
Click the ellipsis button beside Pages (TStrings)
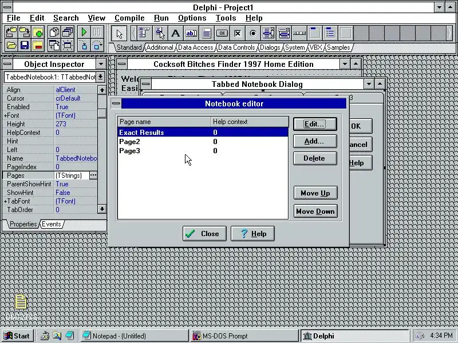pos(93,176)
